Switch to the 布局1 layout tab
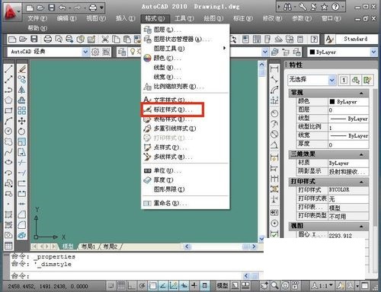The width and height of the screenshot is (381, 292). pyautogui.click(x=88, y=246)
